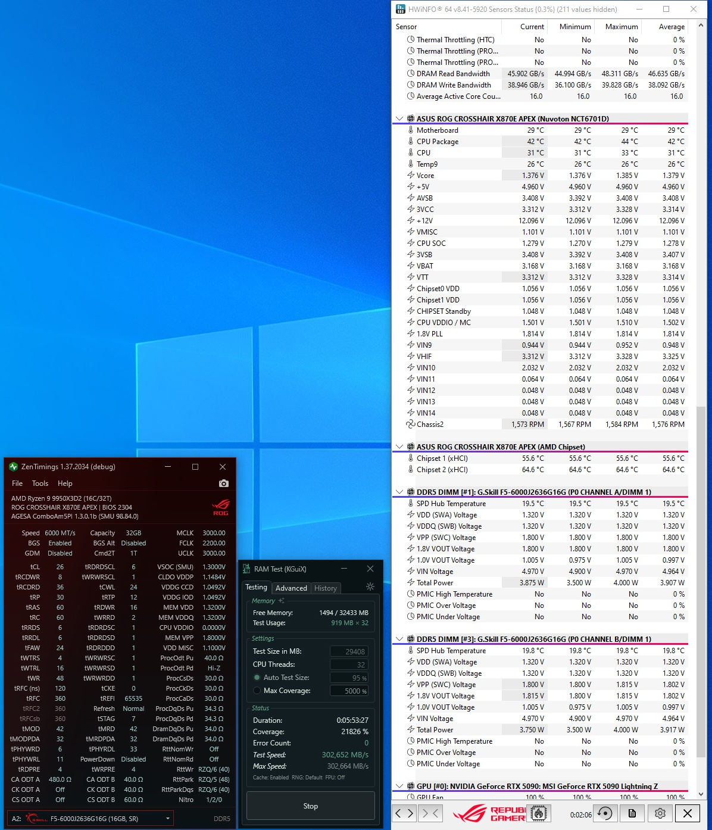The height and width of the screenshot is (830, 712).
Task: Collapse the GPU [#0] RTX 5090 group
Action: 399,787
